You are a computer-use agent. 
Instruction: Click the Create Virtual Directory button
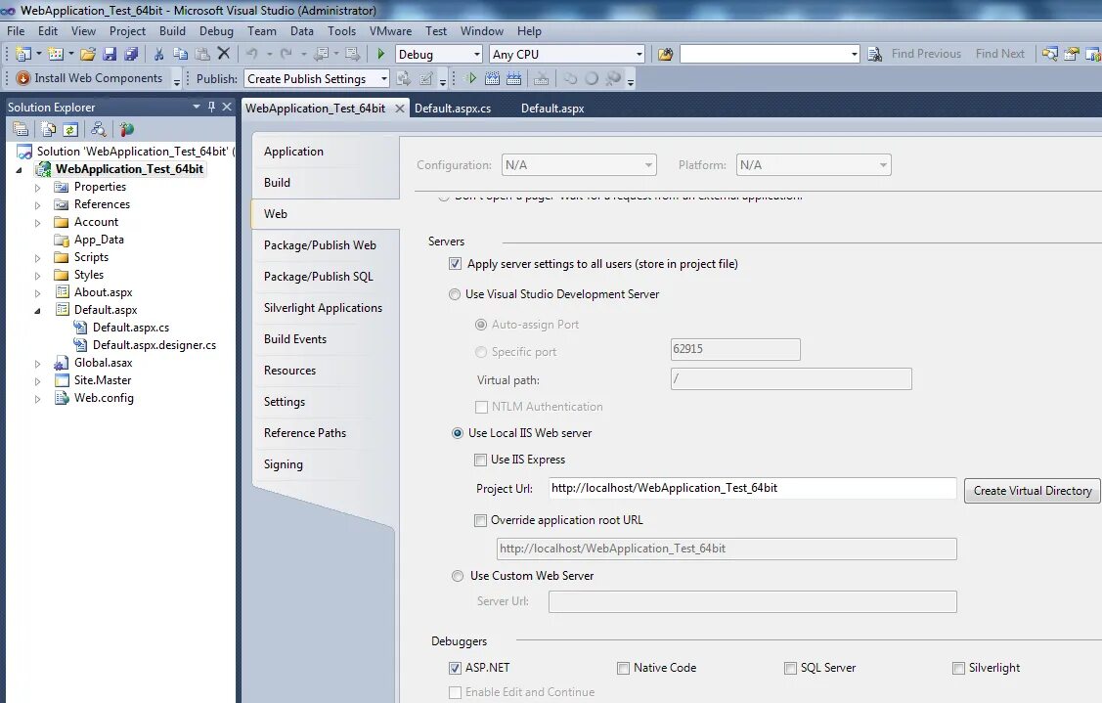[1032, 491]
